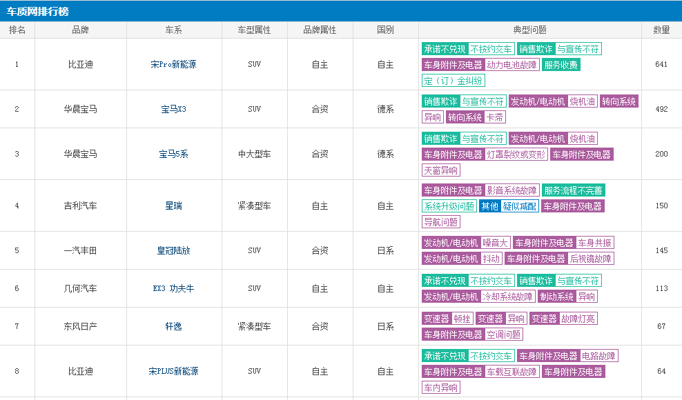Click the complaint count 145
Viewport: 682px width, 400px height.
click(x=661, y=250)
